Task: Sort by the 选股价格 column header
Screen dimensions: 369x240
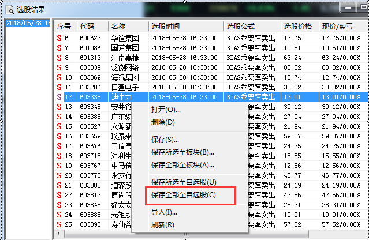Action: 298,27
